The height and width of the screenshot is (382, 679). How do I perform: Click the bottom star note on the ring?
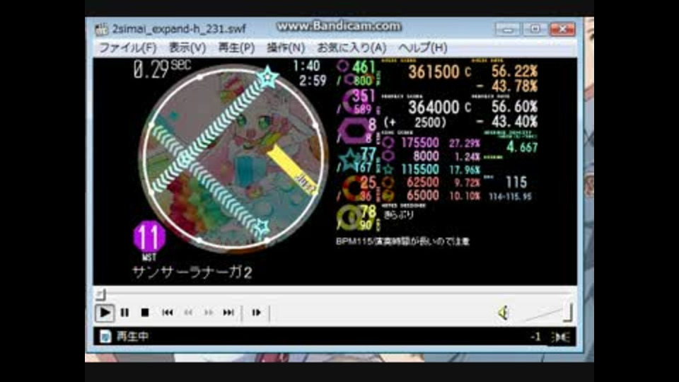(x=262, y=227)
